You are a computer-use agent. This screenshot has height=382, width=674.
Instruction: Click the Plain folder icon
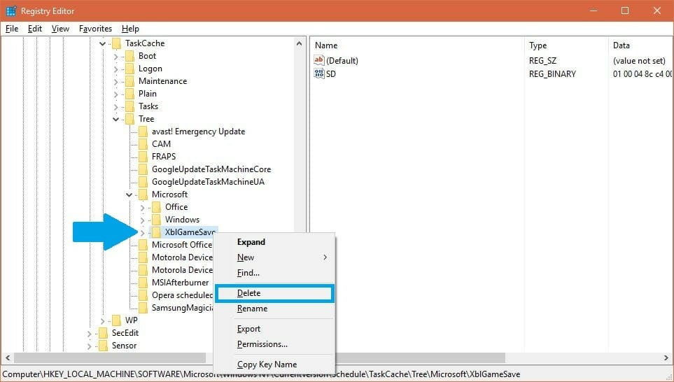coord(129,94)
